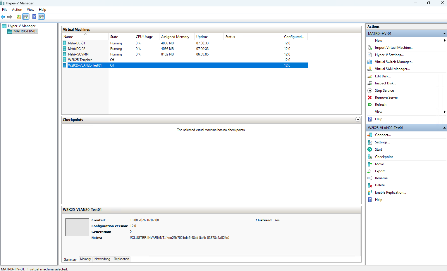Toggle the Show/Hide Action Pane toolbar icon
This screenshot has height=271, width=447.
click(x=42, y=17)
